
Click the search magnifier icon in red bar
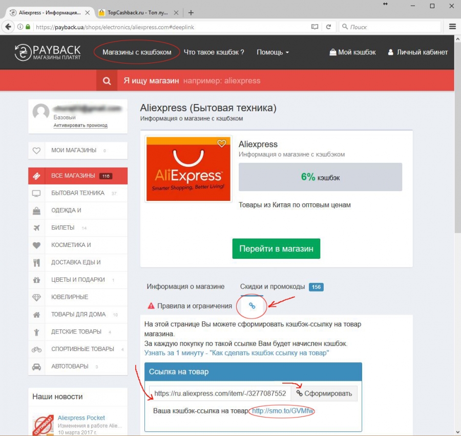coord(107,81)
